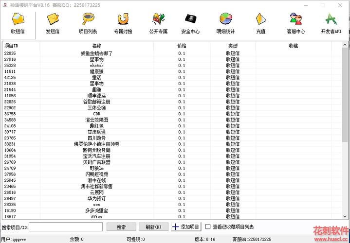
Task: Select row CDB
Action: (172, 114)
